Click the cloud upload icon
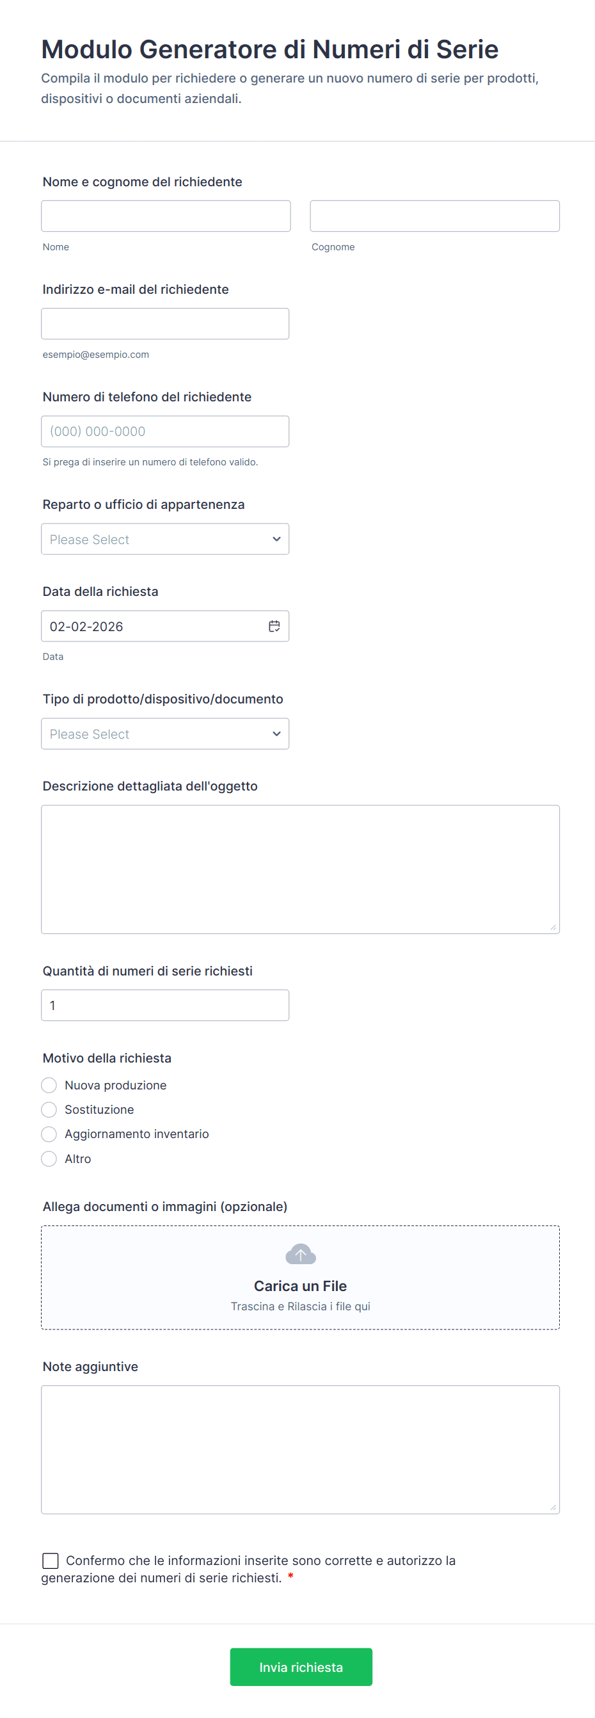 point(301,1255)
